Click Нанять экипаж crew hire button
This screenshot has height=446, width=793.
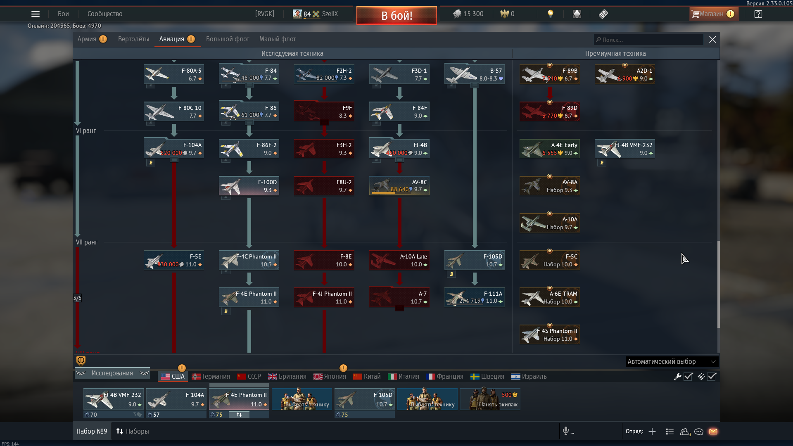tap(490, 399)
